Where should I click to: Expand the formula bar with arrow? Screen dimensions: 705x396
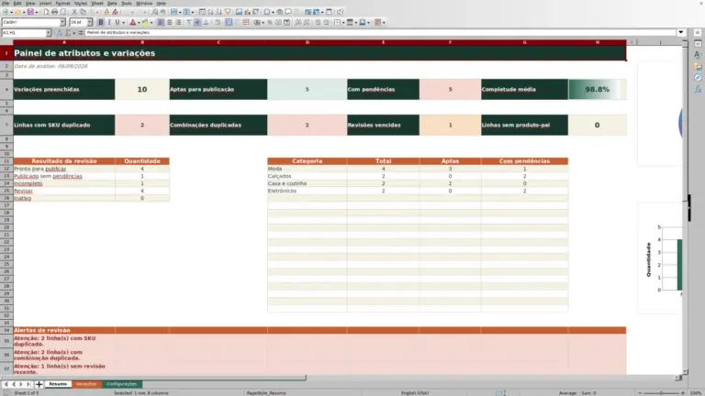681,32
